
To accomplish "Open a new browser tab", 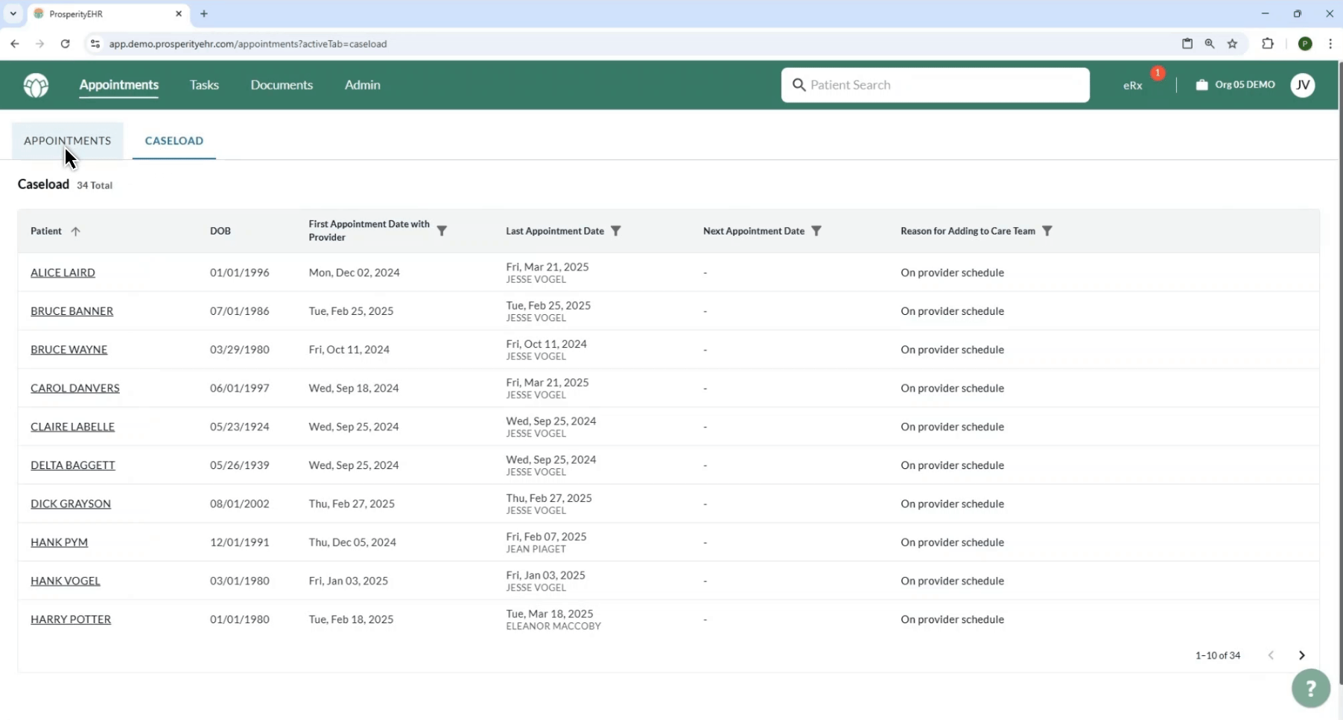I will pos(204,13).
